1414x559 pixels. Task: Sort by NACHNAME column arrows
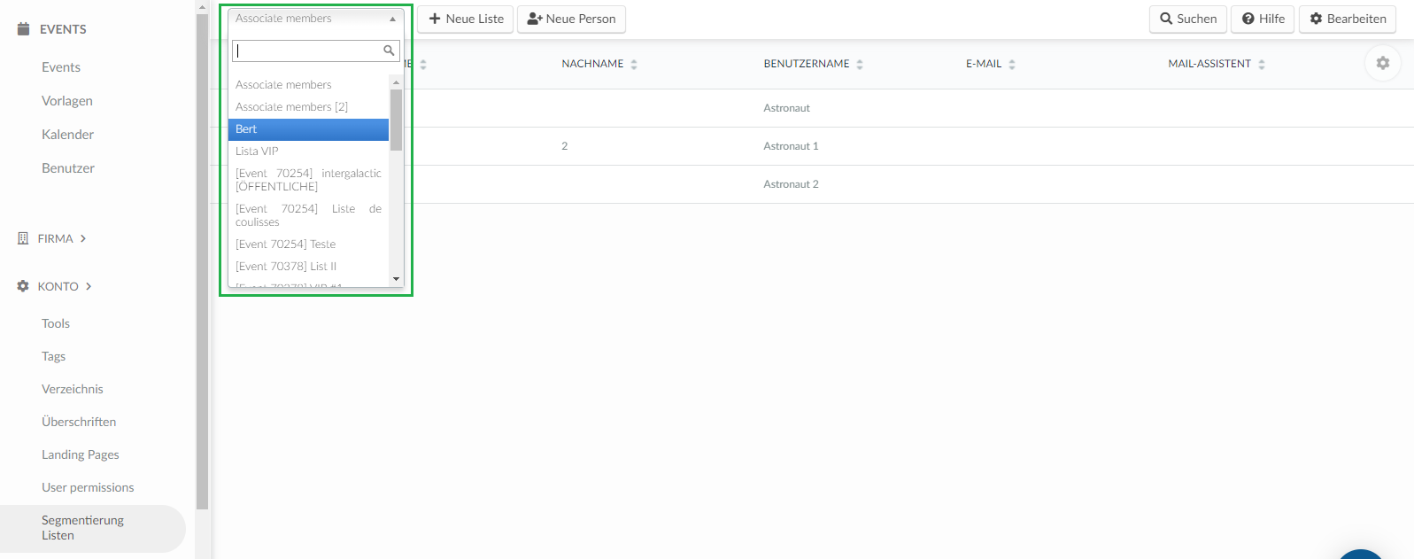point(634,64)
